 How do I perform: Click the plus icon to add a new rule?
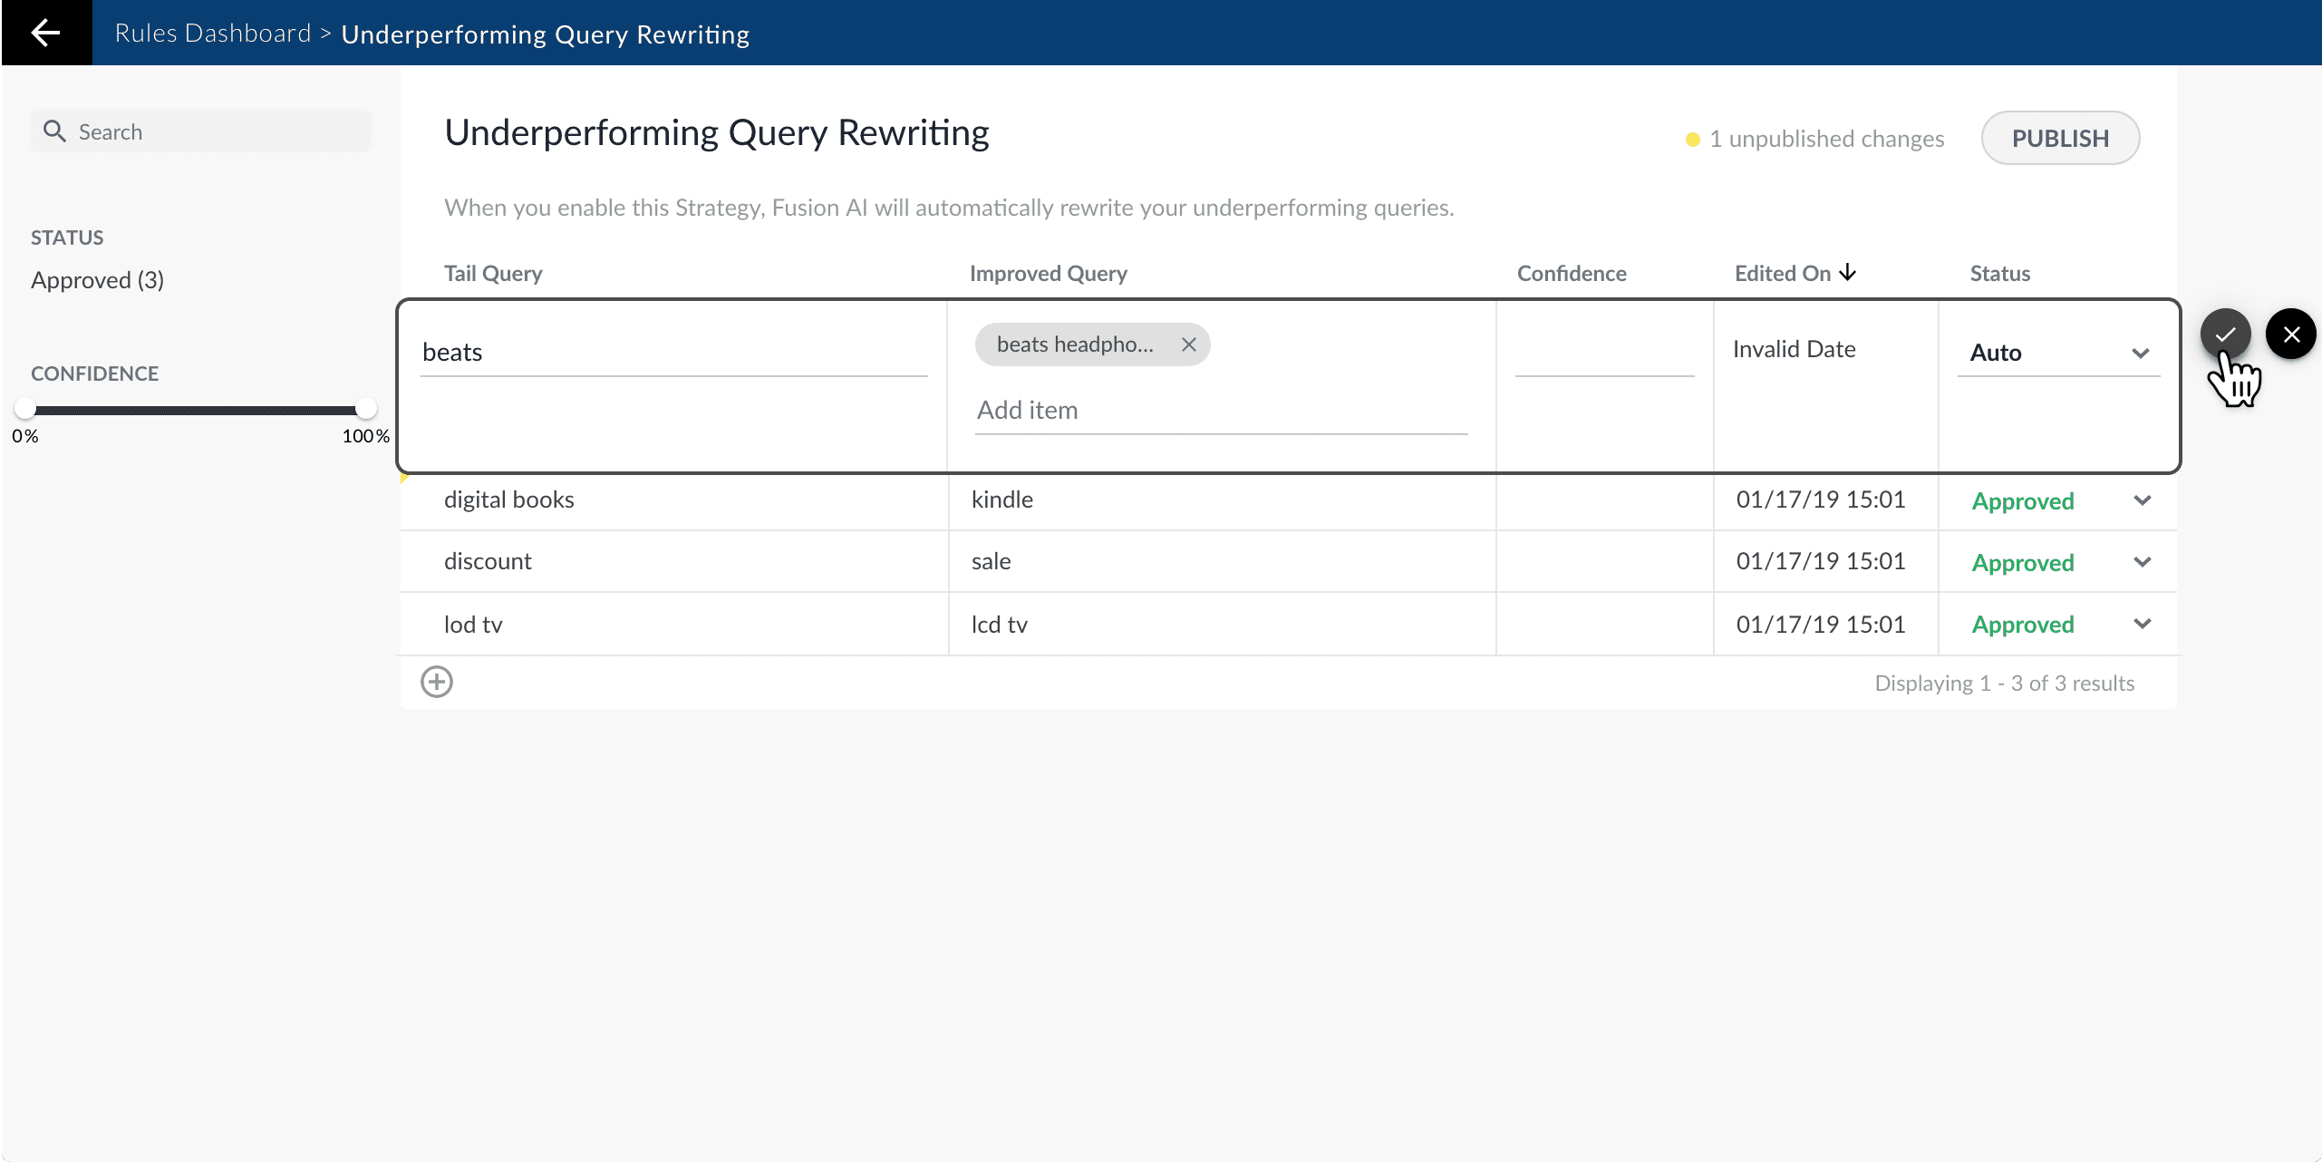point(438,681)
